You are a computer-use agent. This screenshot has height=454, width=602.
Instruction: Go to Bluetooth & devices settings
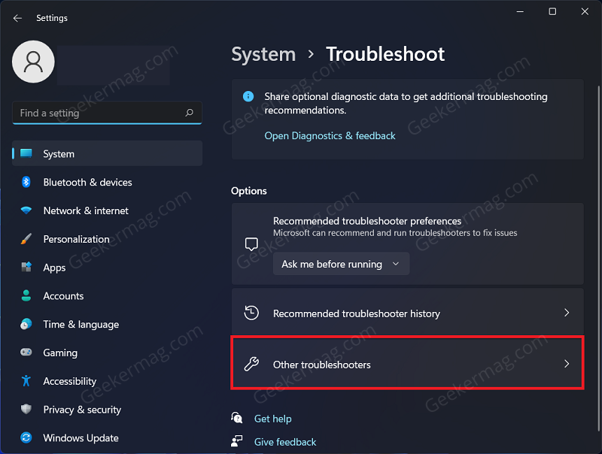[x=107, y=182]
